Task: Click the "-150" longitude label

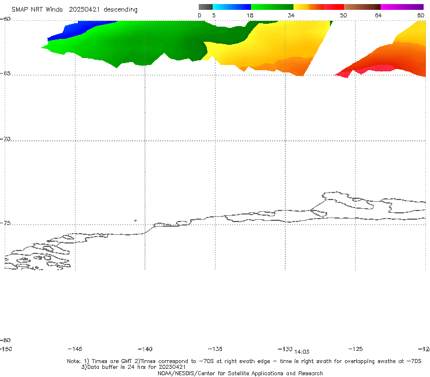Action: point(6,349)
